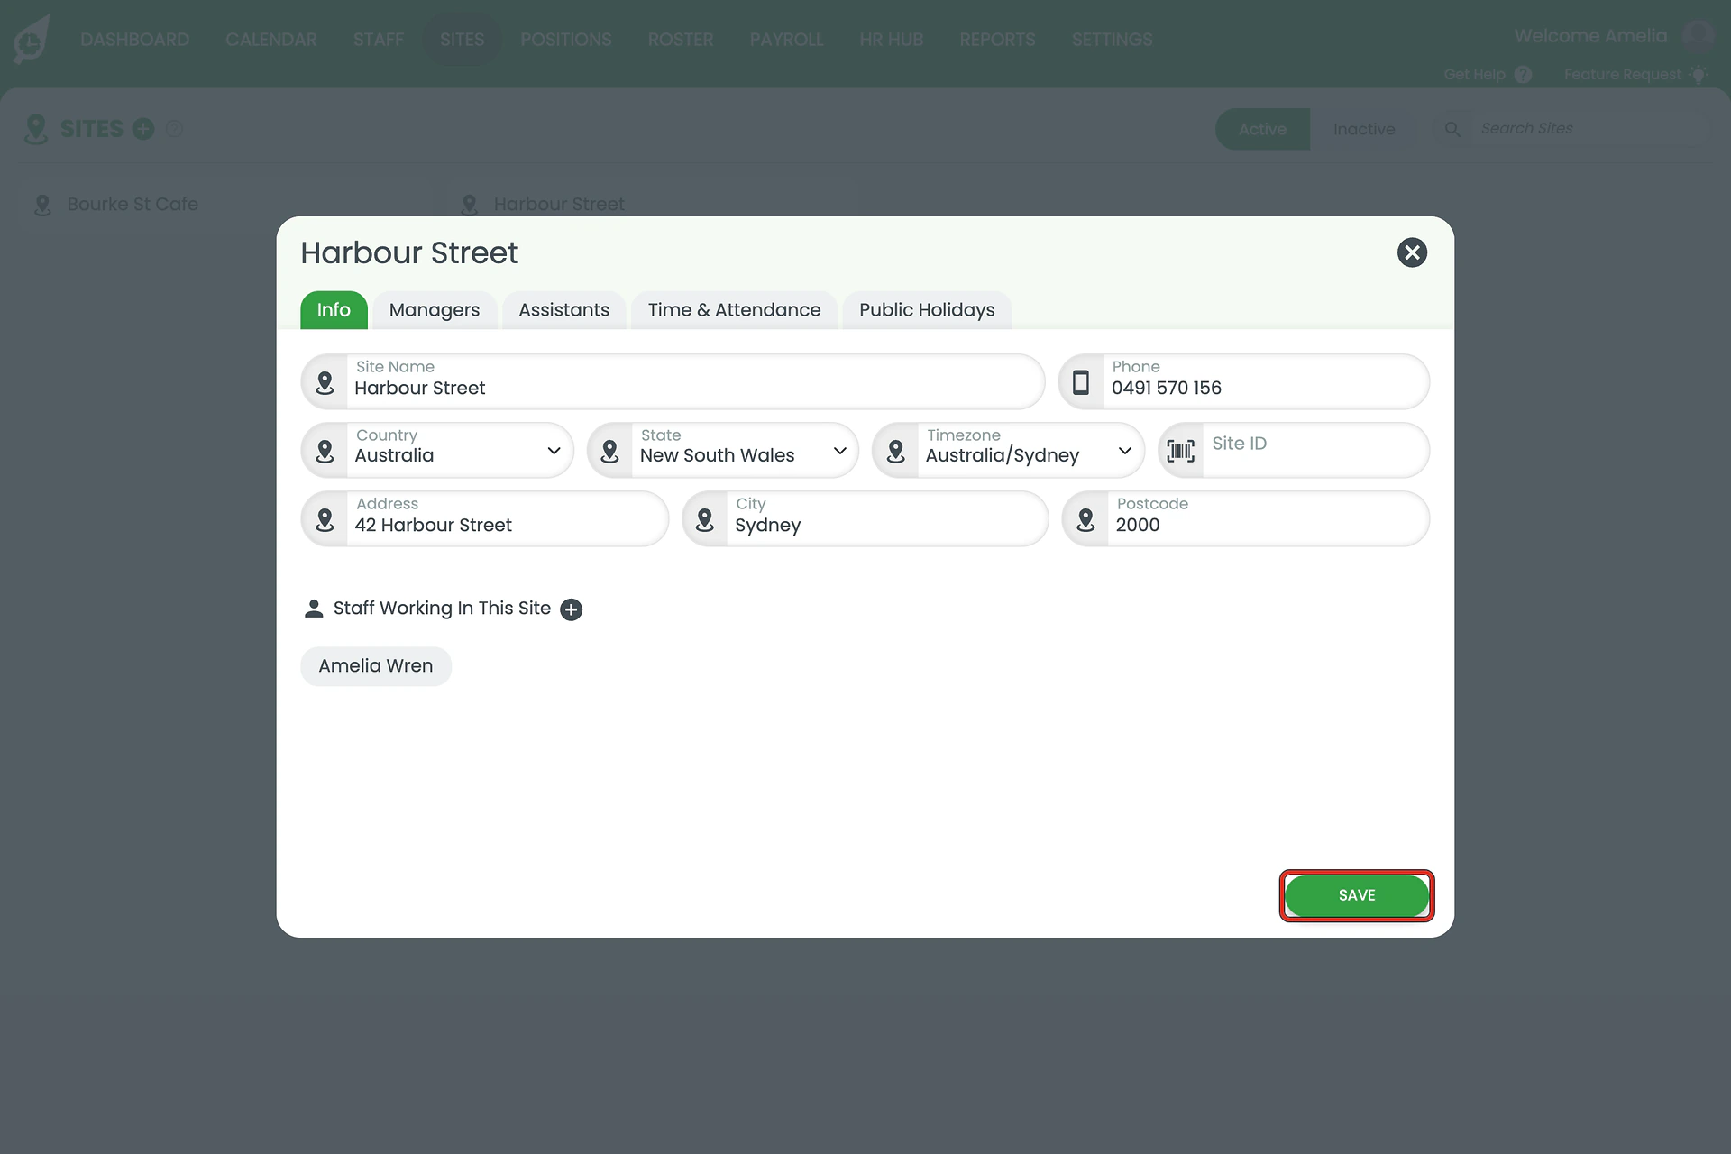Go to DASHBOARD in top navigation
The width and height of the screenshot is (1731, 1154).
coord(135,40)
